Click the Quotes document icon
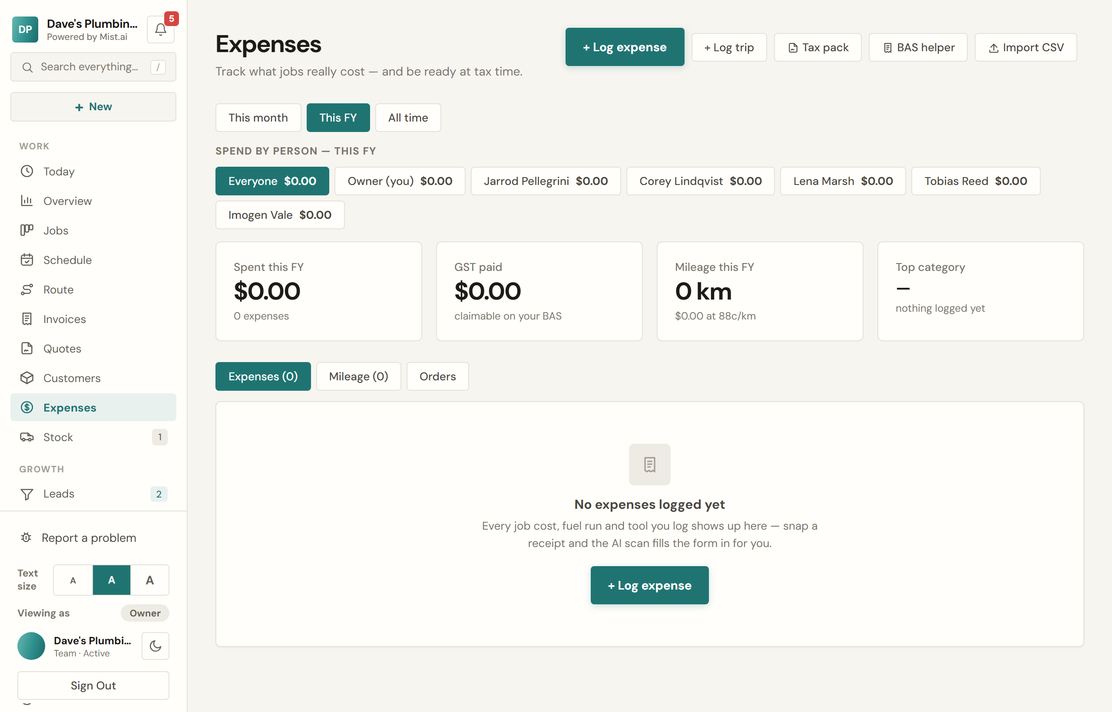1112x712 pixels. tap(27, 349)
